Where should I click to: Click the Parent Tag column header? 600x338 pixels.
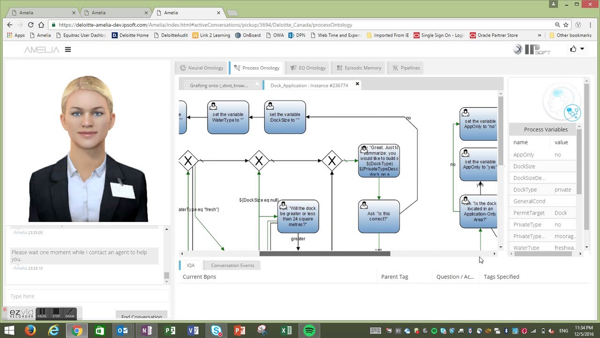click(395, 277)
